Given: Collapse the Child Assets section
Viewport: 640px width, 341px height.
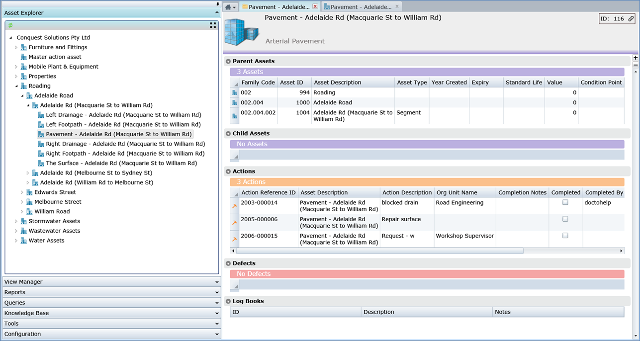Looking at the screenshot, I should click(228, 134).
